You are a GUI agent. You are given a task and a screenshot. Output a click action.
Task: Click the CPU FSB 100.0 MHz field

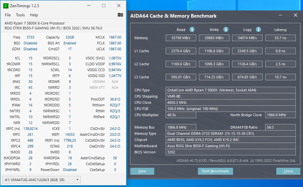coord(230,109)
